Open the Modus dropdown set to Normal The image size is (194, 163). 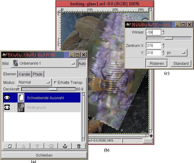[34, 82]
